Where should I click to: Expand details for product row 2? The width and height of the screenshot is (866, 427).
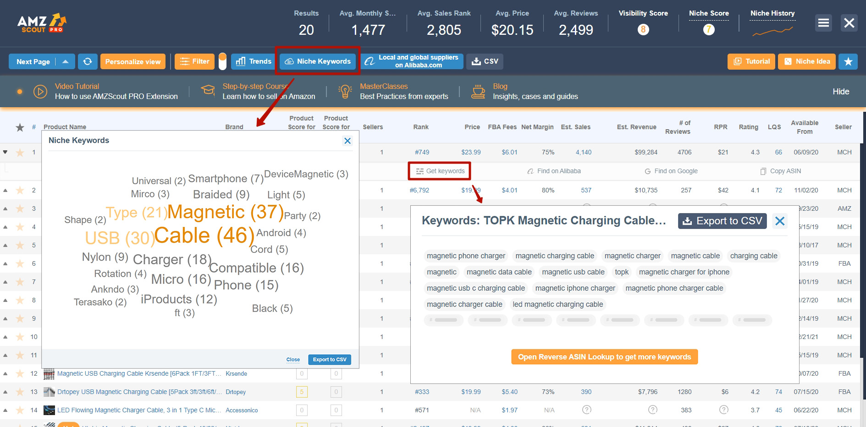coord(6,190)
